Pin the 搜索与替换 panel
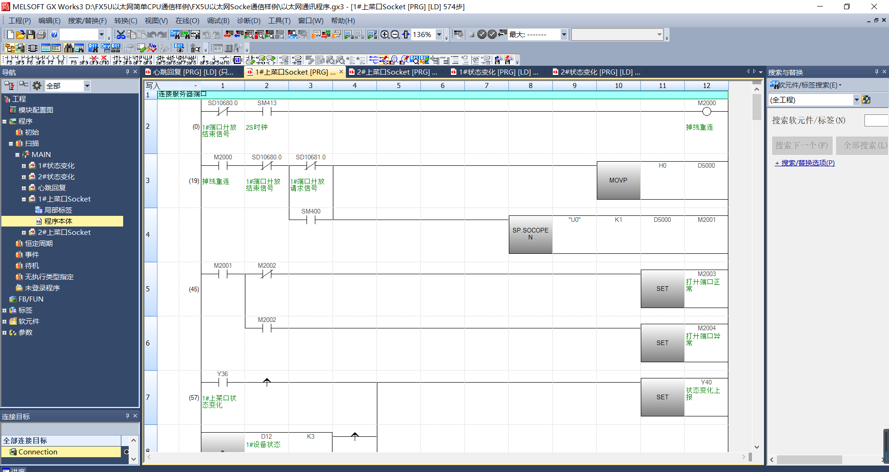889x472 pixels. point(876,72)
